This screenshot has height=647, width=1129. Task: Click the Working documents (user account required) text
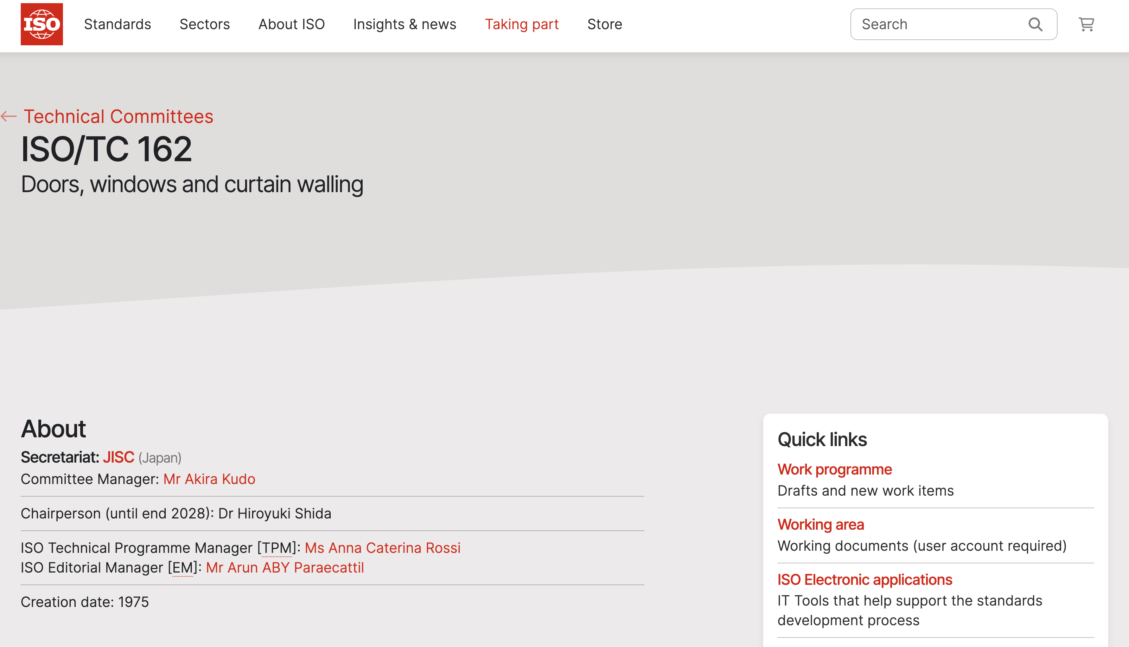click(x=922, y=546)
